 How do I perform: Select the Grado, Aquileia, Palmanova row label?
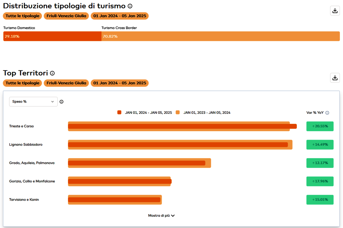coord(32,163)
